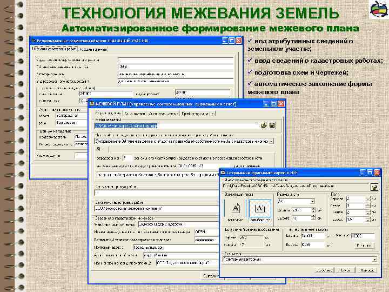
Task: Click the land category field in semantics window
Action: tap(176, 74)
